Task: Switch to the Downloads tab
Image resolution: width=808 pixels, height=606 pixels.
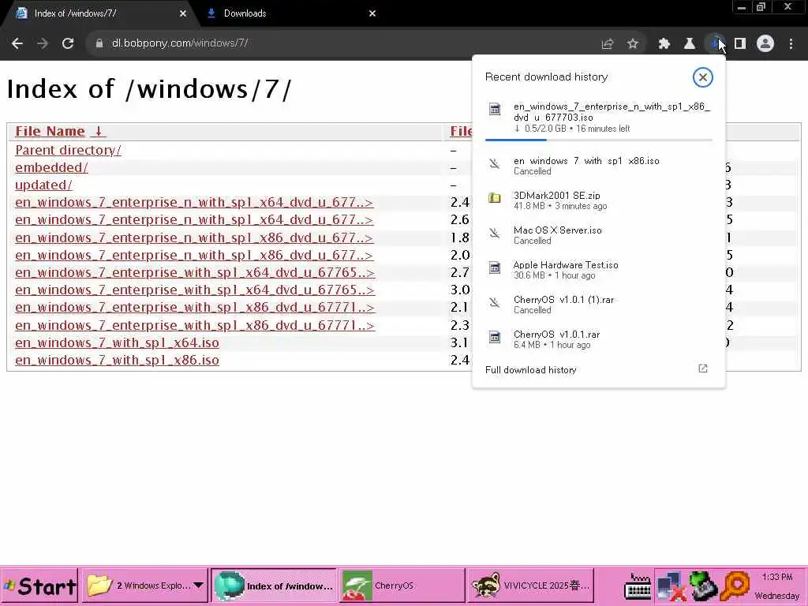Action: point(289,13)
